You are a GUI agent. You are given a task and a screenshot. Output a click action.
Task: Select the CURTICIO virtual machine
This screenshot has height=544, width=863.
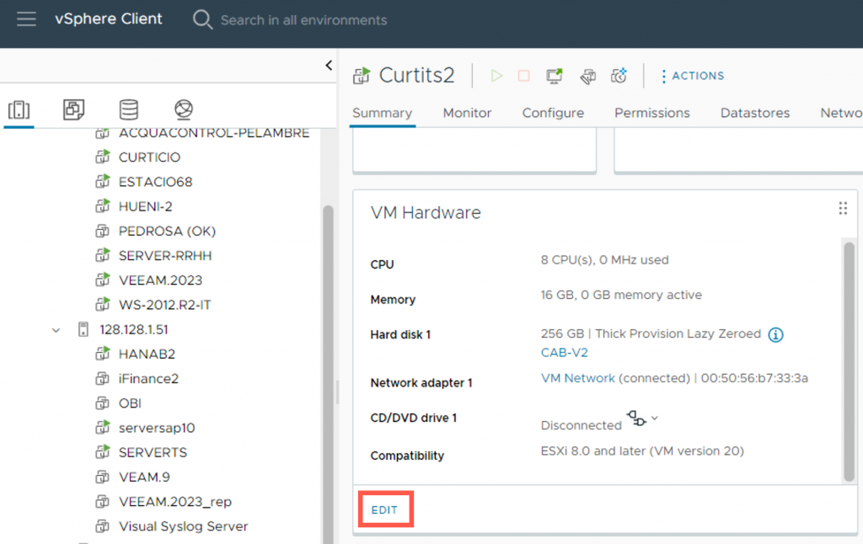149,157
